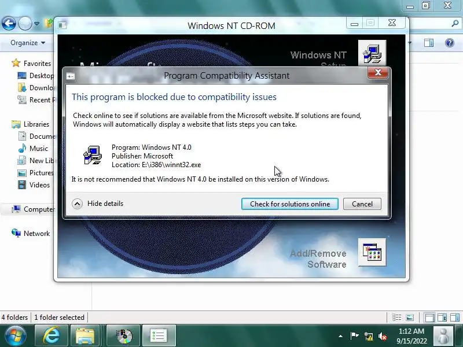
Task: Click the network warning tray icon
Action: [368, 336]
